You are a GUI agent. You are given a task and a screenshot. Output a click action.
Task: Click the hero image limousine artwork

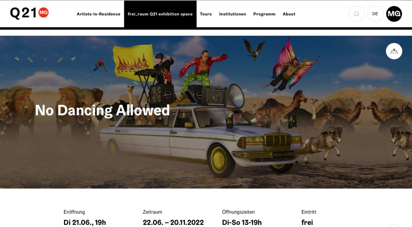tap(204, 142)
